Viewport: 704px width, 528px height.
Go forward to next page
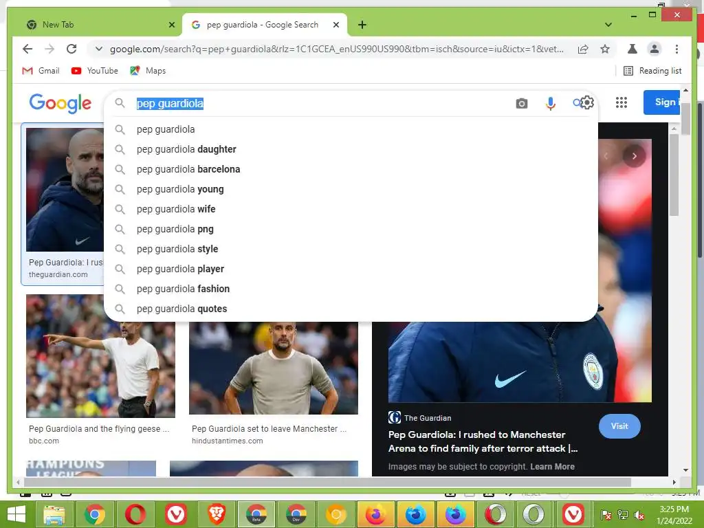coord(49,49)
